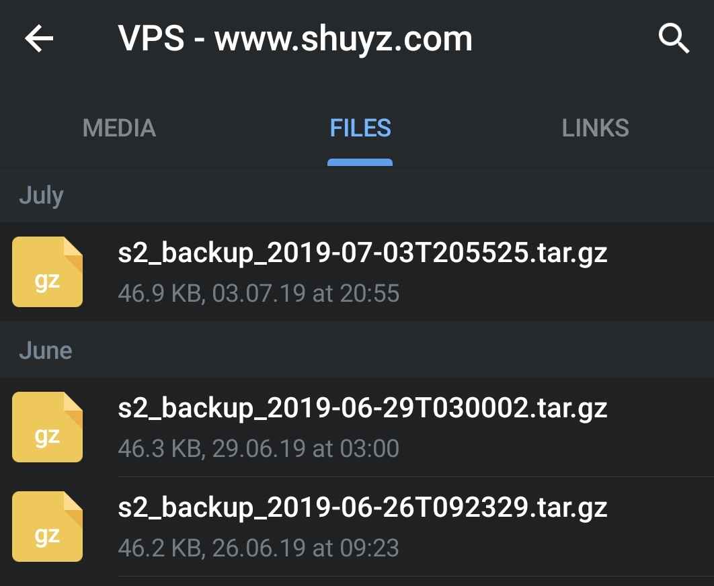The width and height of the screenshot is (714, 586).
Task: Select the FILES tab
Action: [360, 128]
